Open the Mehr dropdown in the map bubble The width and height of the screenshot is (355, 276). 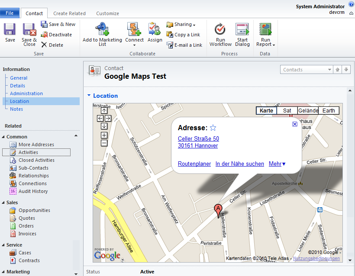[x=276, y=164]
